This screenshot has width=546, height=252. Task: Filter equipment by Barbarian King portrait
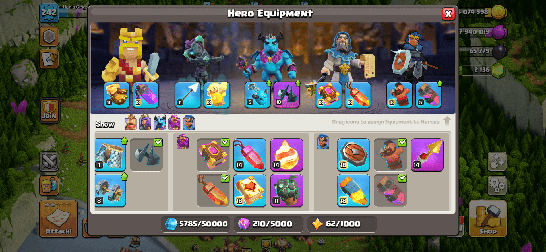click(131, 123)
